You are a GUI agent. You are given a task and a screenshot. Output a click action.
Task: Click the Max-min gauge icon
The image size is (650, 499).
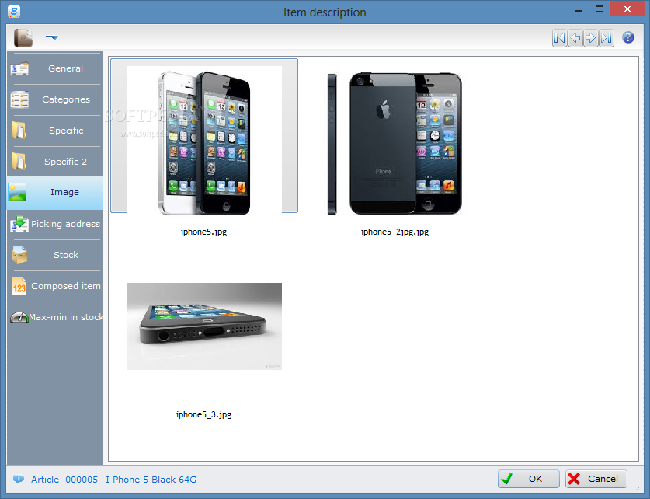[x=19, y=317]
